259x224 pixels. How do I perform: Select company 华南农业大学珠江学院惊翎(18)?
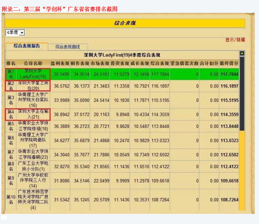[33, 126]
